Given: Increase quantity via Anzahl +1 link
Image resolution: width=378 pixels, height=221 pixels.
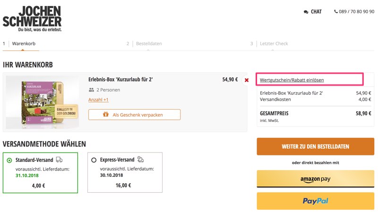Looking at the screenshot, I should point(98,100).
